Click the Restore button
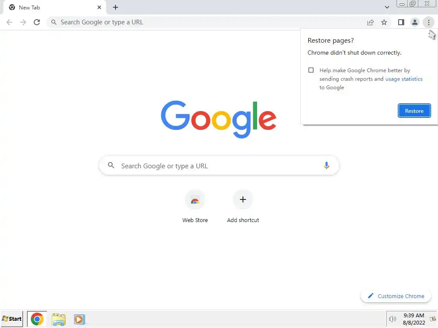This screenshot has height=328, width=438. (414, 111)
